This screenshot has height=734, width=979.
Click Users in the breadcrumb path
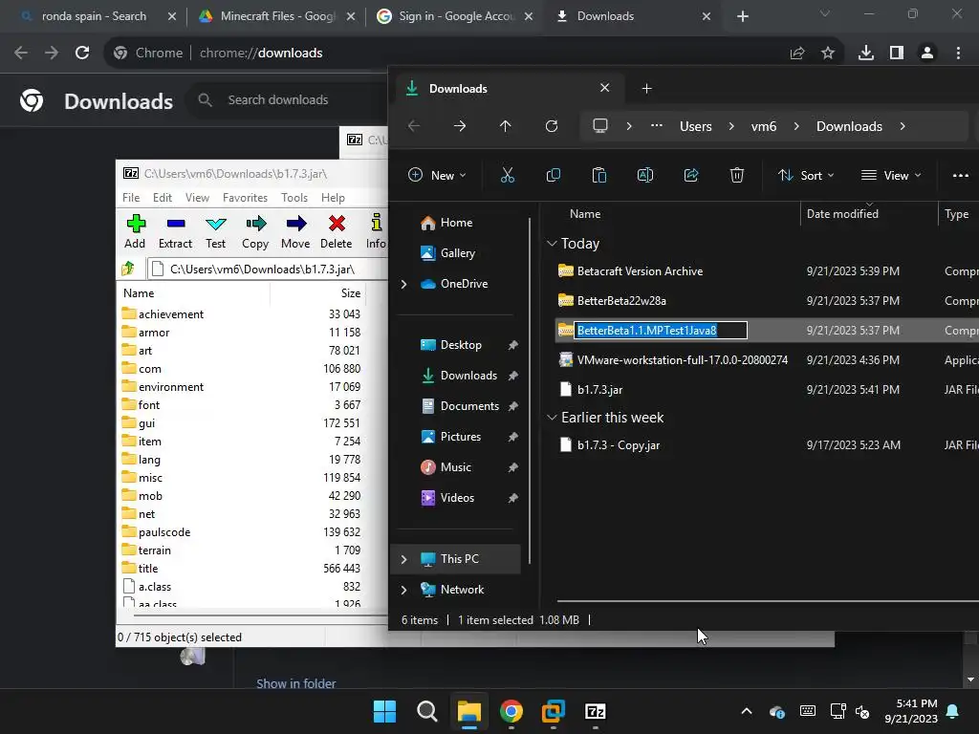pyautogui.click(x=696, y=126)
